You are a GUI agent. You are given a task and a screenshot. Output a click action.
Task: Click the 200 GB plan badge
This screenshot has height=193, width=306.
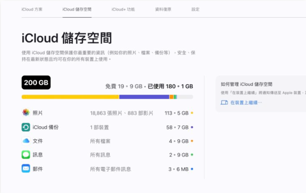[36, 82]
